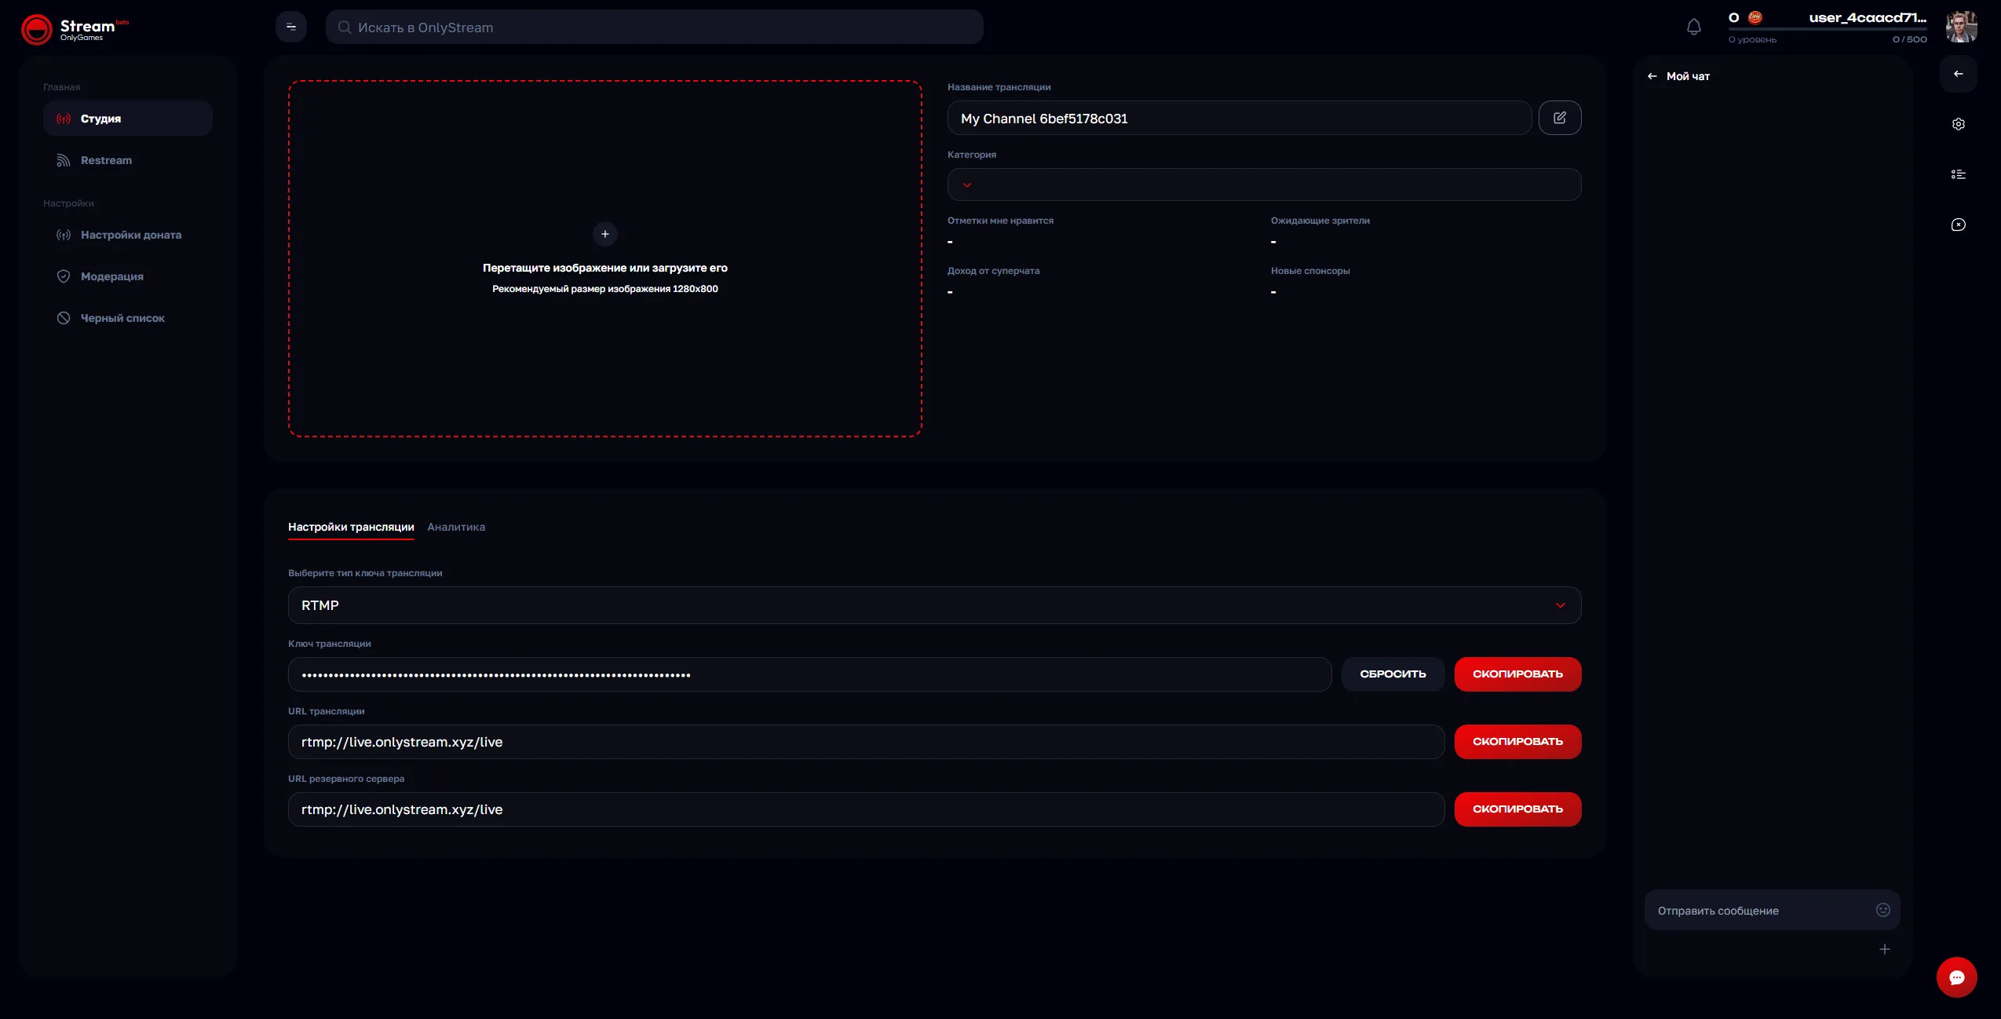Open Настройки доната
The height and width of the screenshot is (1019, 2001).
(x=130, y=234)
